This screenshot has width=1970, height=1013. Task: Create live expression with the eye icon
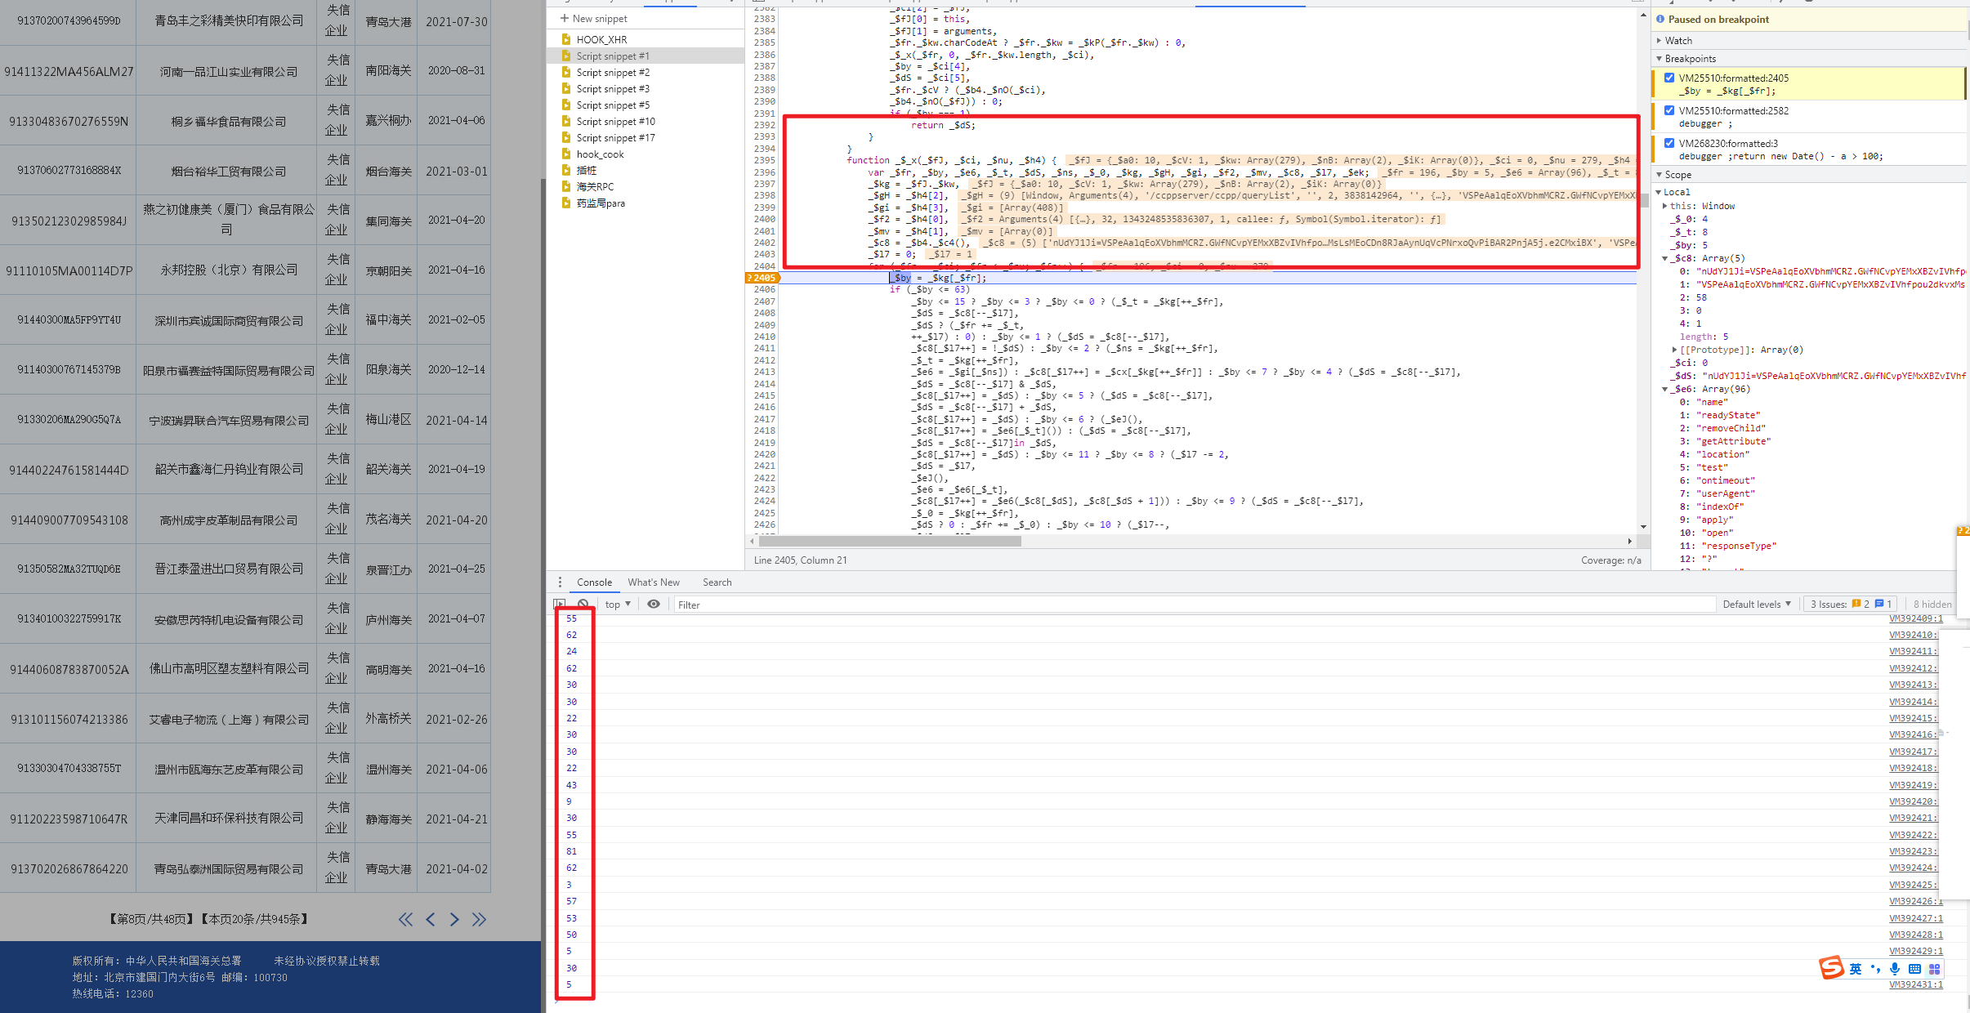(x=654, y=605)
